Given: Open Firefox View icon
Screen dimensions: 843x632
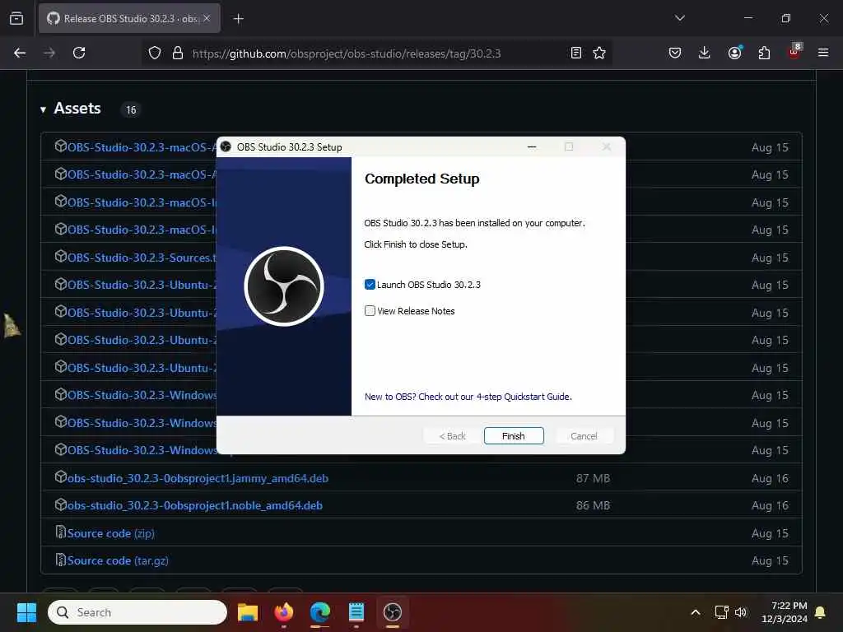Looking at the screenshot, I should (16, 18).
